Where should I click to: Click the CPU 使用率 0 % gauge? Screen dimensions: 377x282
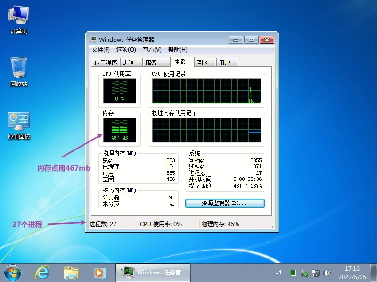(x=120, y=91)
